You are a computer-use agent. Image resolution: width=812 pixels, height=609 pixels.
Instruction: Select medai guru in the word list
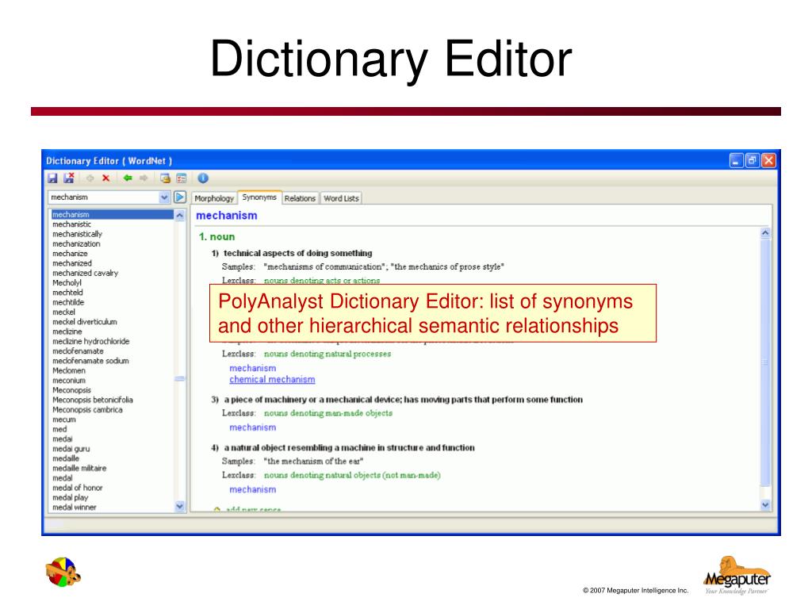(x=71, y=449)
